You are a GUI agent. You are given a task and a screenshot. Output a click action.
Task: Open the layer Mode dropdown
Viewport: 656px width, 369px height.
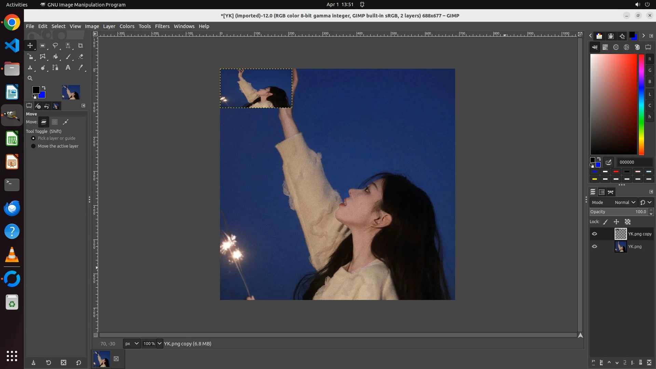pyautogui.click(x=625, y=203)
